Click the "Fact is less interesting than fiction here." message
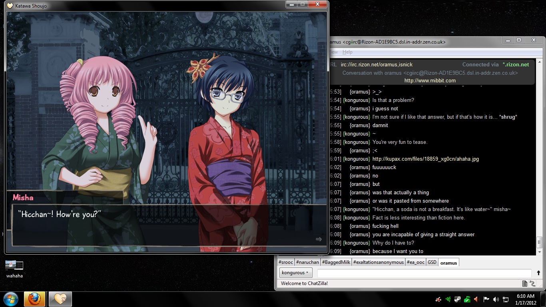The image size is (546, 307). tap(418, 218)
